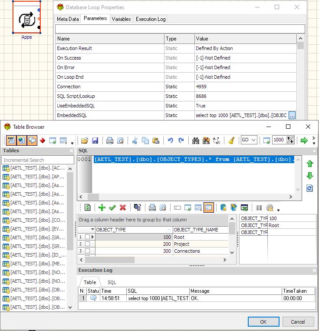Click the copy icon in SQL toolbar
The height and width of the screenshot is (331, 319).
145,140
